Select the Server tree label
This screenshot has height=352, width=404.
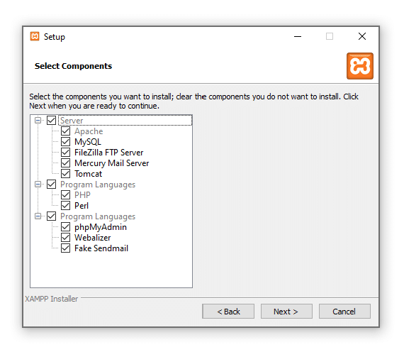coord(72,121)
